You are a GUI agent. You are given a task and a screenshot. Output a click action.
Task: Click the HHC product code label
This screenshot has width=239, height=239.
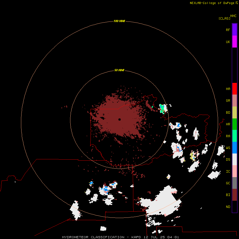click(x=233, y=16)
